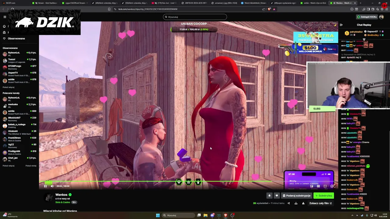Open the Wankos channel name link
Screen dimensions: 390x219
pyautogui.click(x=61, y=195)
